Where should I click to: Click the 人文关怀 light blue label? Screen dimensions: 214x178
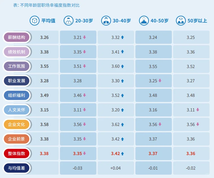(x=17, y=110)
